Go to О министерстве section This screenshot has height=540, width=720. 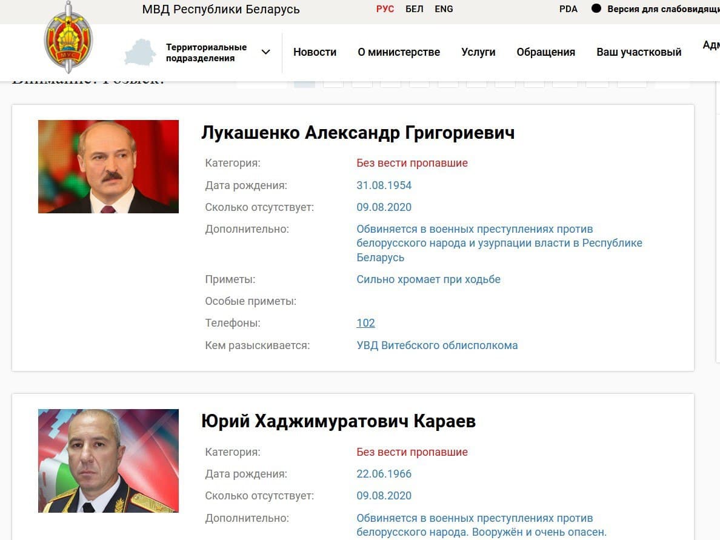point(399,52)
